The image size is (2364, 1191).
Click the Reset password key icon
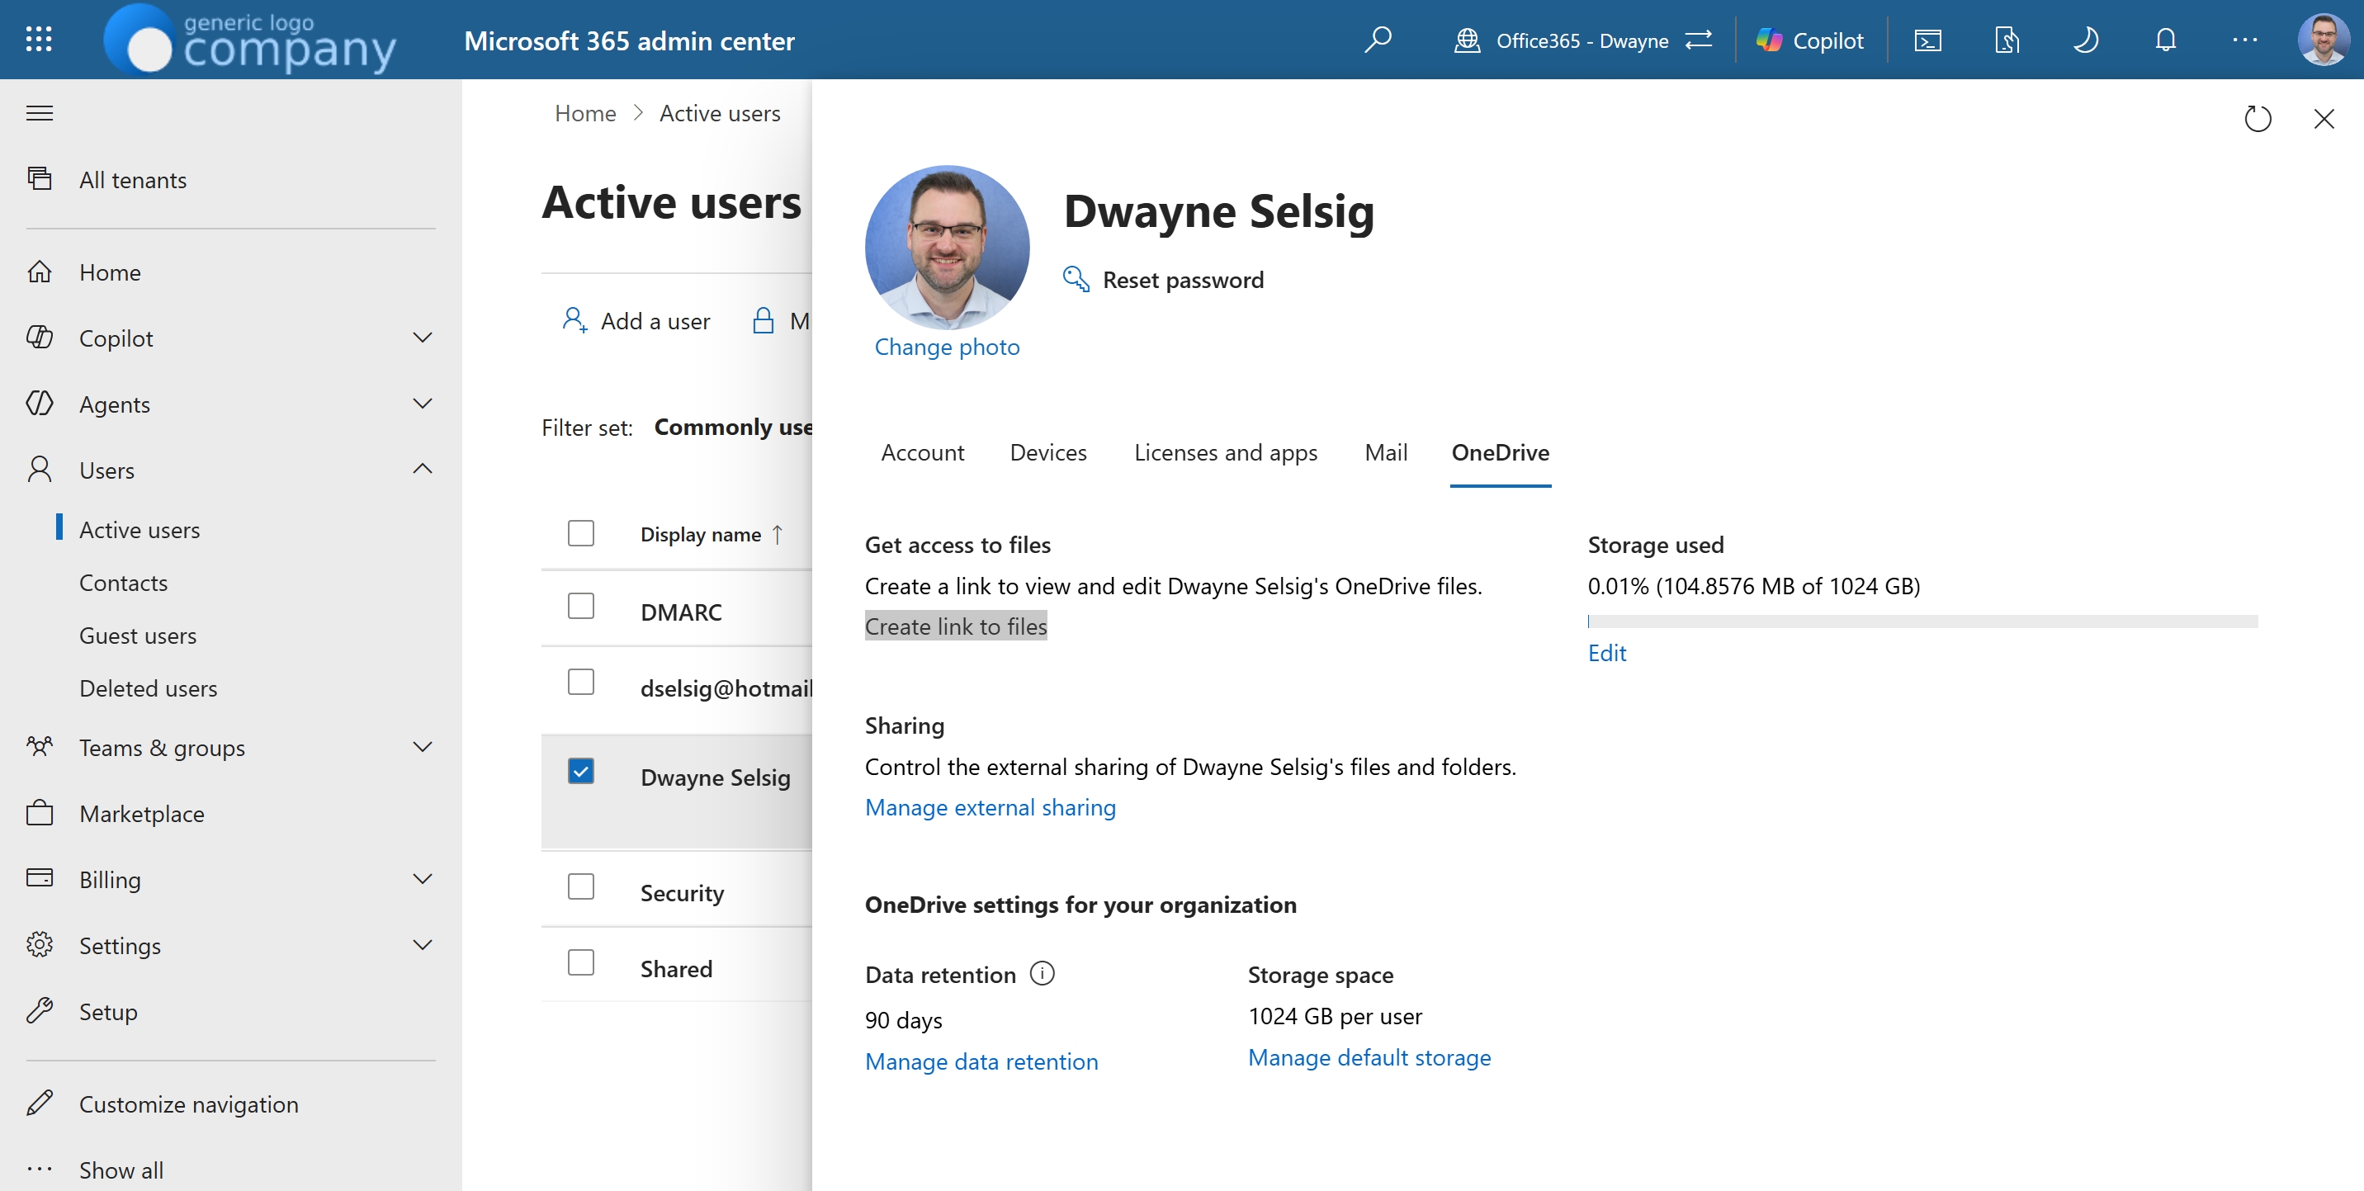point(1076,279)
